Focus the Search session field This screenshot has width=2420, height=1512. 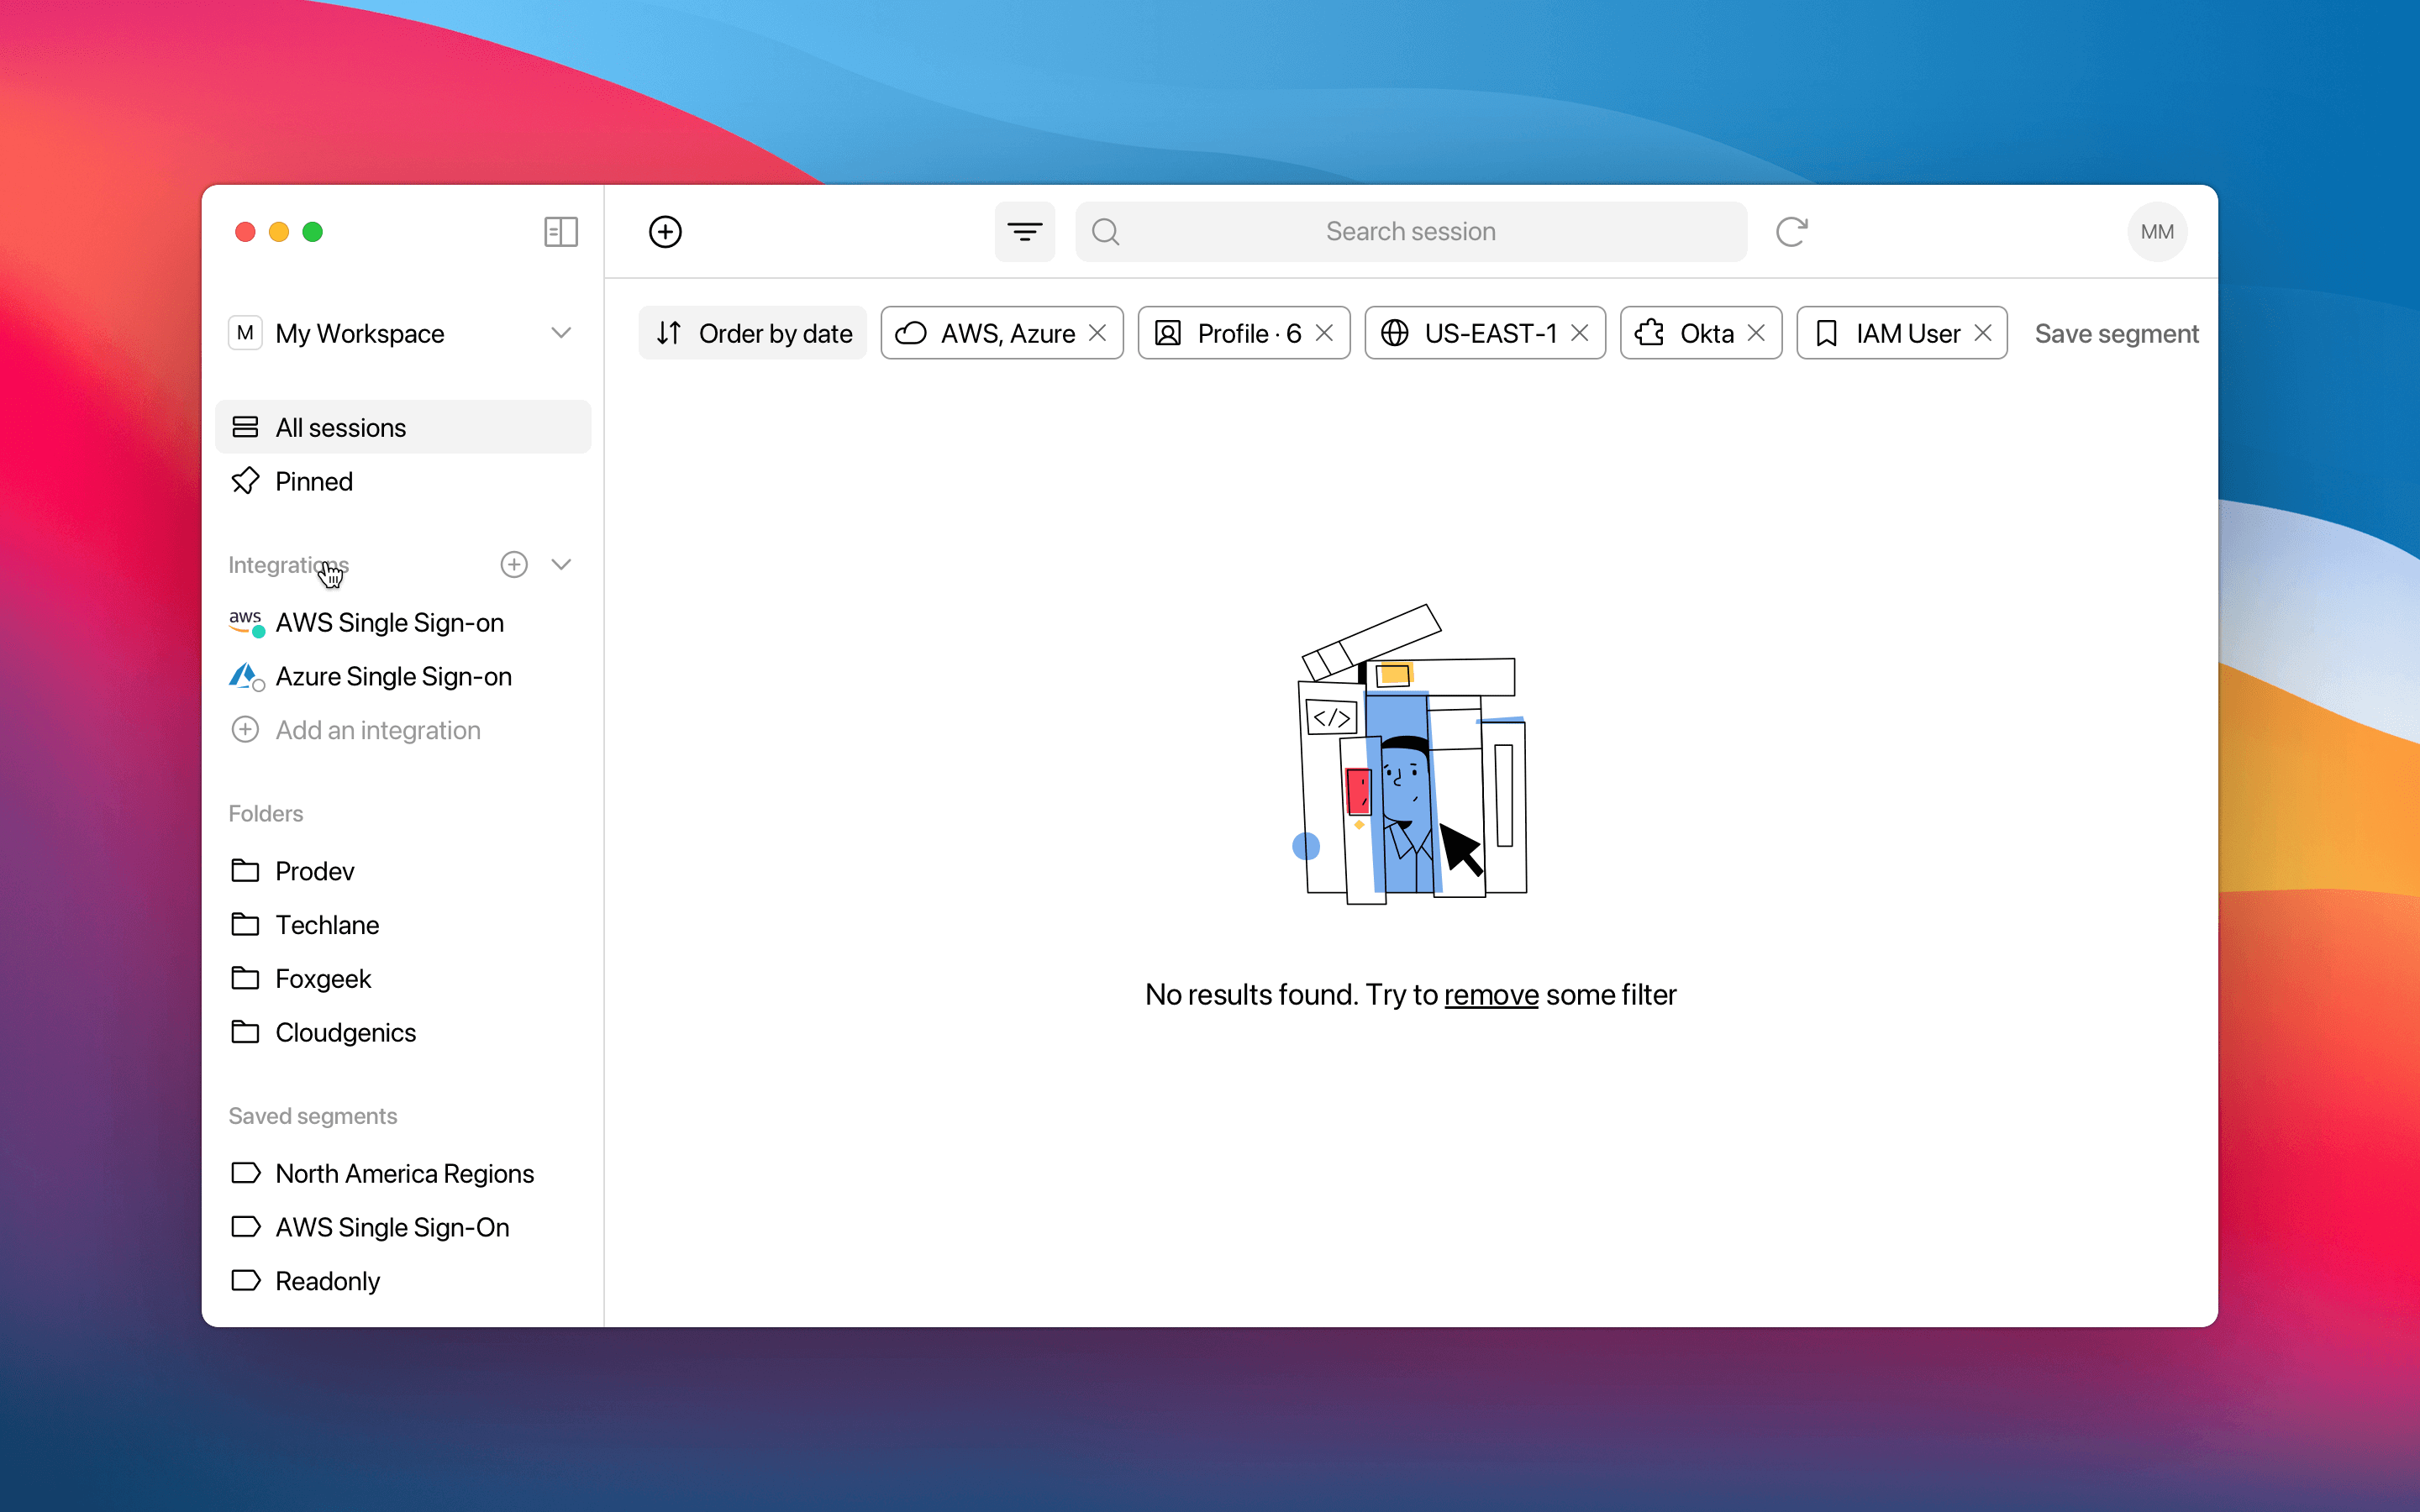(x=1410, y=232)
